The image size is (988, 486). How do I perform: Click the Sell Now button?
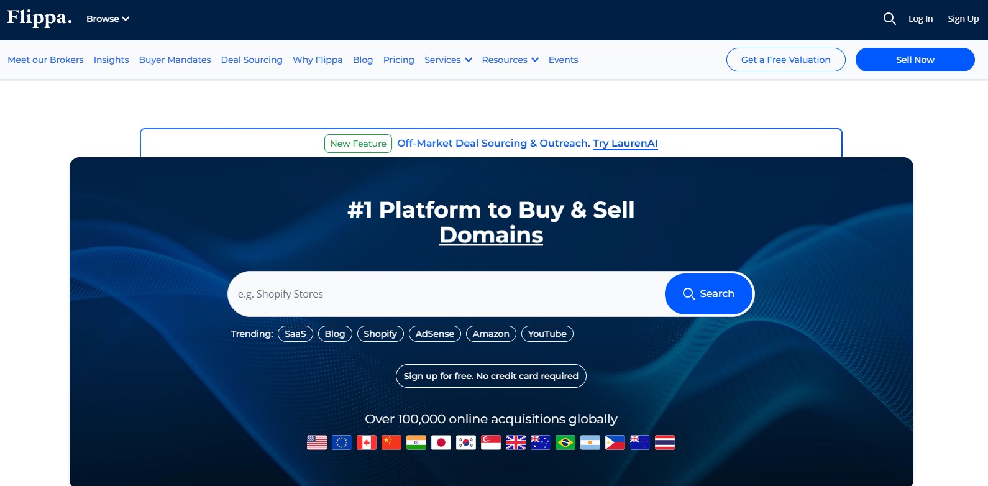pyautogui.click(x=915, y=60)
